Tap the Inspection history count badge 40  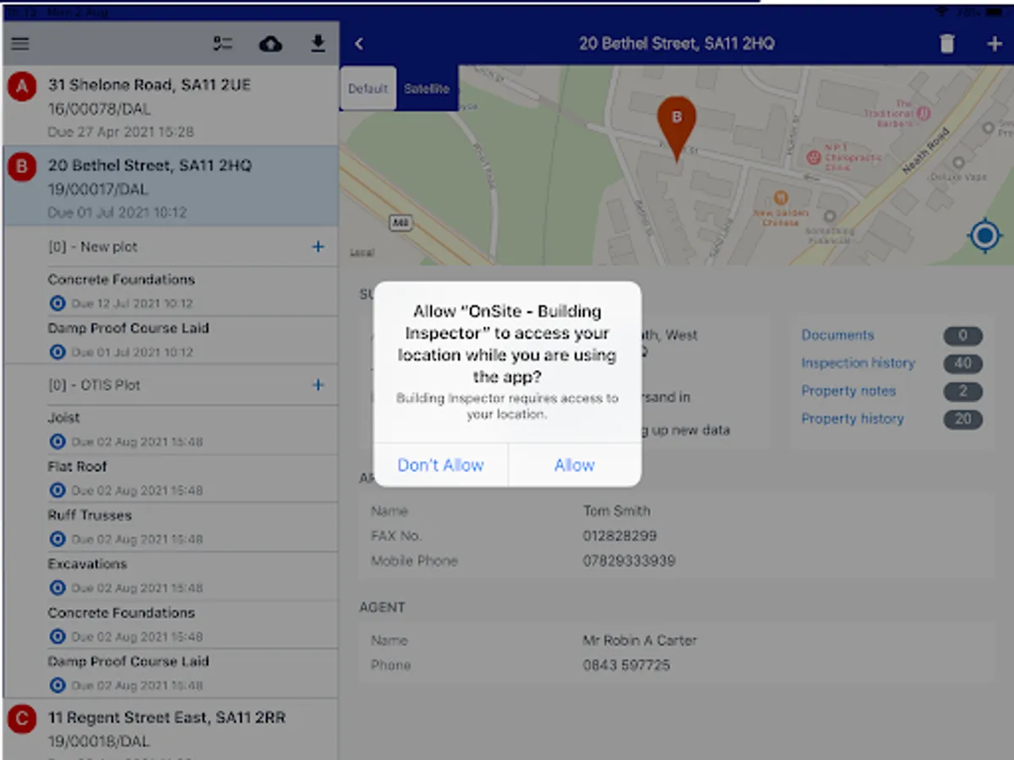(962, 364)
